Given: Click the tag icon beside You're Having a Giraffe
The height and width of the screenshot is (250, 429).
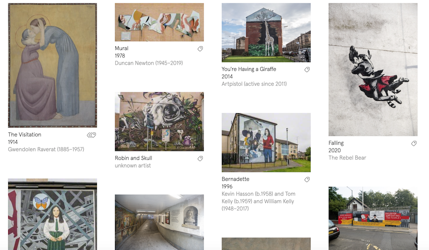Looking at the screenshot, I should (307, 69).
